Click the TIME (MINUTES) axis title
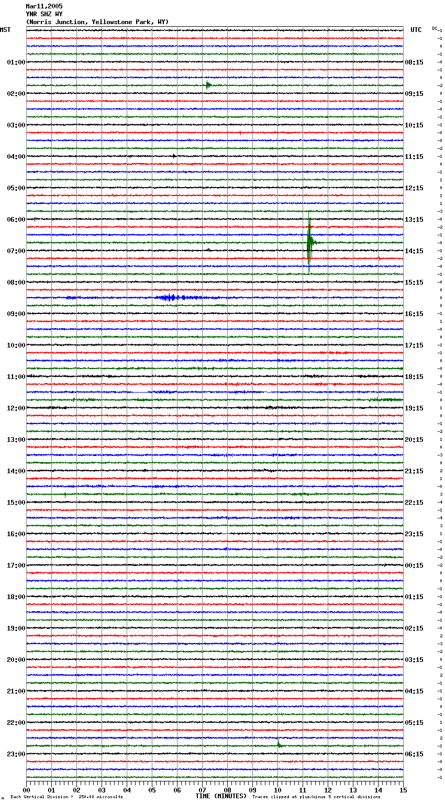Screen dimensions: 445x804 coord(221,796)
